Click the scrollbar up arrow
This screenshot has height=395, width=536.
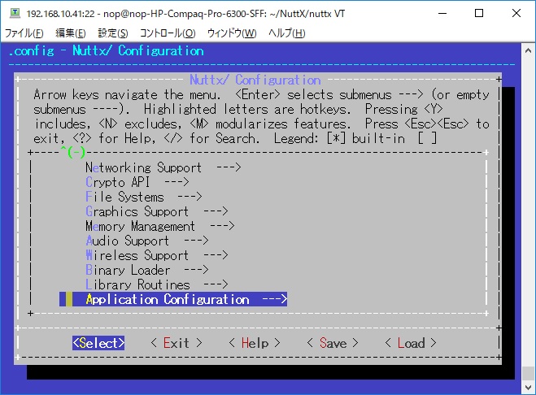click(x=528, y=50)
